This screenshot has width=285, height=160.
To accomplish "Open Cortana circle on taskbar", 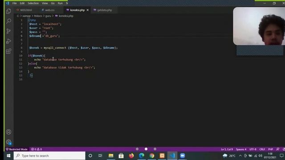I will click(x=90, y=156).
